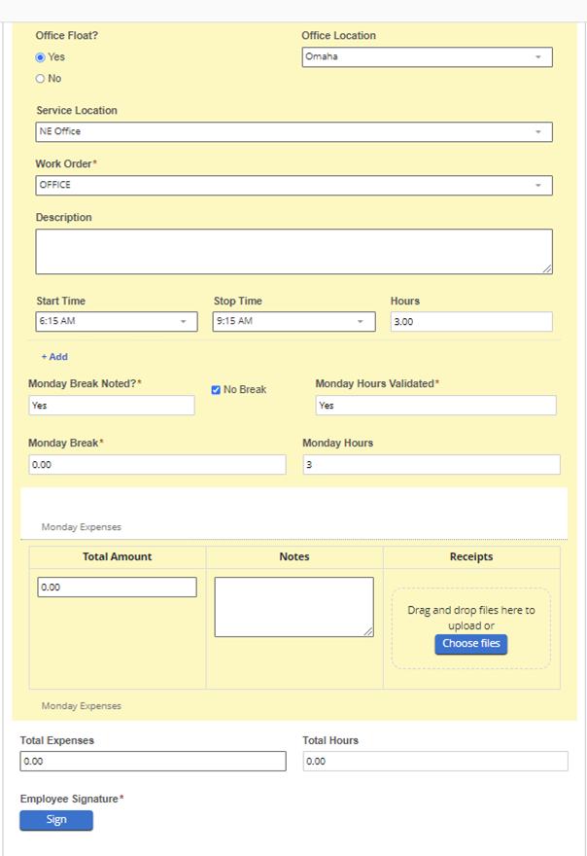
Task: Click the expense Notes text area
Action: pyautogui.click(x=294, y=607)
